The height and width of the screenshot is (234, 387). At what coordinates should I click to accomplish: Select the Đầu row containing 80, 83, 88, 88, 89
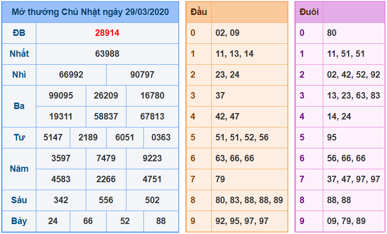249,200
